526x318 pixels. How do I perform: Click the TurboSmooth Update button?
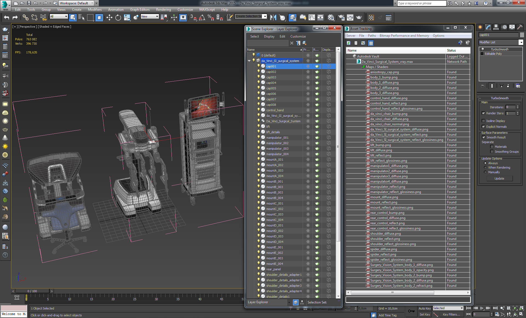coord(499,178)
